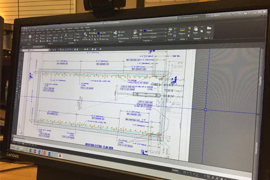Click Create in the Block panel

pos(122,32)
